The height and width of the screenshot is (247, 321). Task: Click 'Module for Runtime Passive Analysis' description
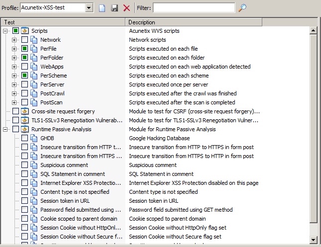pyautogui.click(x=172, y=129)
